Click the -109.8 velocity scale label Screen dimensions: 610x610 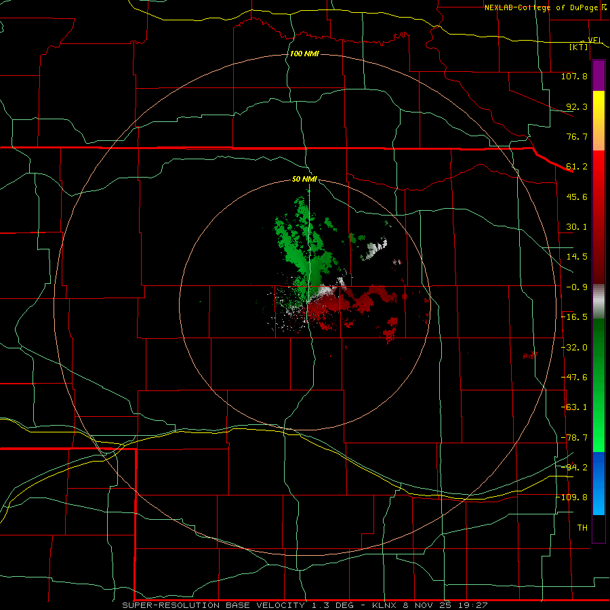[573, 498]
